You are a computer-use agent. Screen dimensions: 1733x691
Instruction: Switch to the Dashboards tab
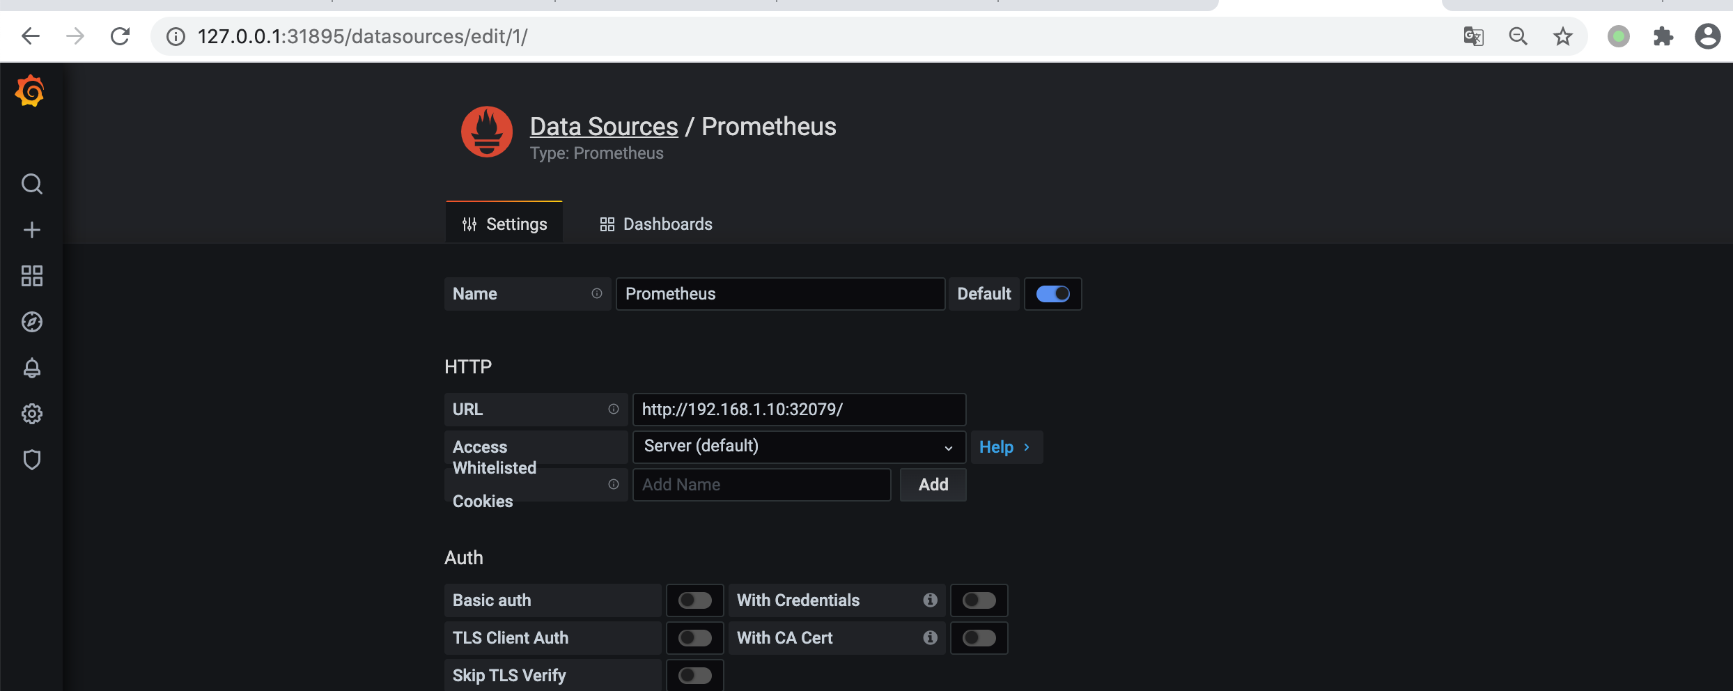(x=656, y=224)
